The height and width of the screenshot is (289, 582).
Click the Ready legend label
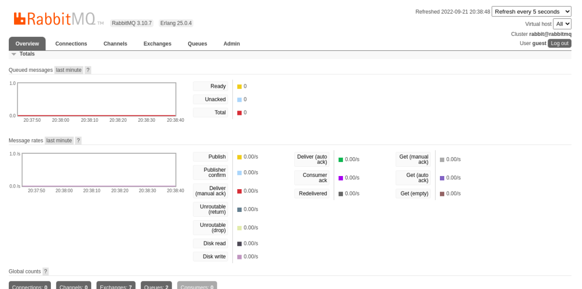[x=210, y=86]
